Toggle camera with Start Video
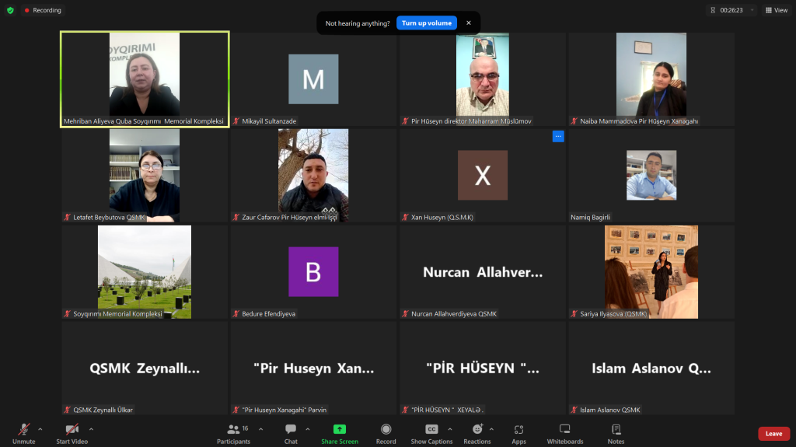The image size is (796, 447). click(72, 435)
